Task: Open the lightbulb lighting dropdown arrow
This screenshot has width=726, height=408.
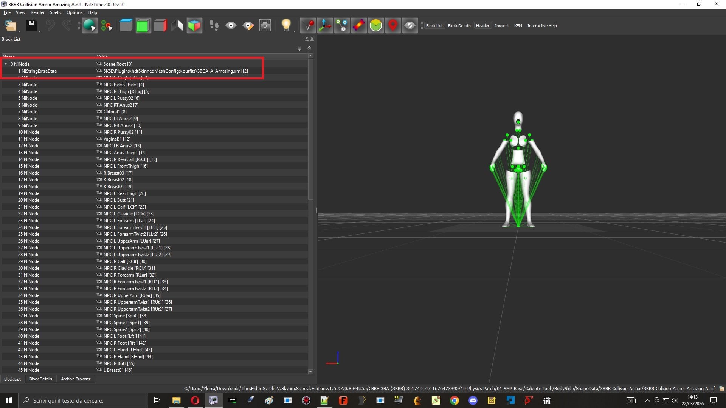Action: click(x=295, y=31)
